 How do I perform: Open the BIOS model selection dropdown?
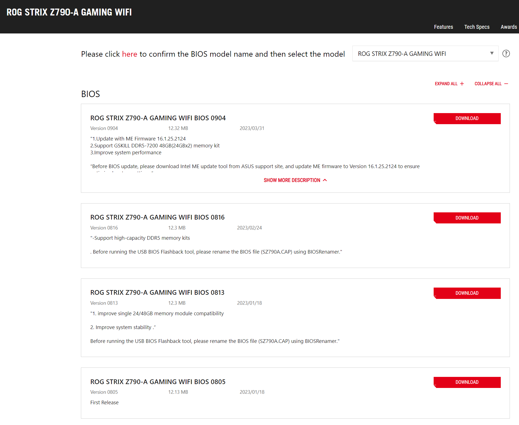click(x=425, y=54)
